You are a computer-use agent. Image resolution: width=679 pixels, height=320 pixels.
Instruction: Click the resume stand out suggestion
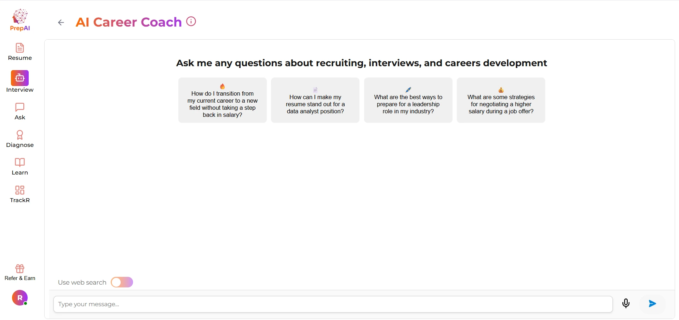(x=315, y=100)
